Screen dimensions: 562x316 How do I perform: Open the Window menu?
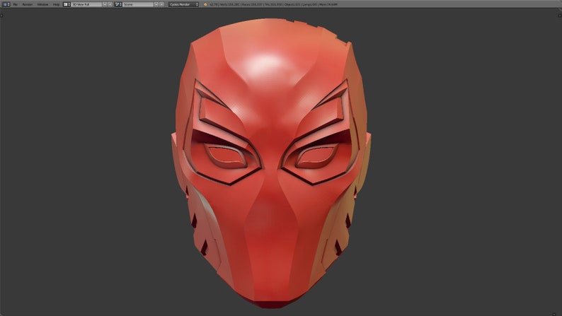pyautogui.click(x=42, y=4)
